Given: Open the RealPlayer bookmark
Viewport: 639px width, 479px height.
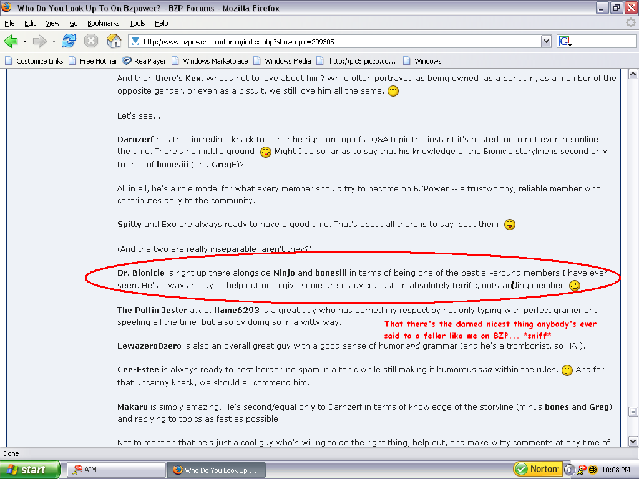Looking at the screenshot, I should coord(144,61).
